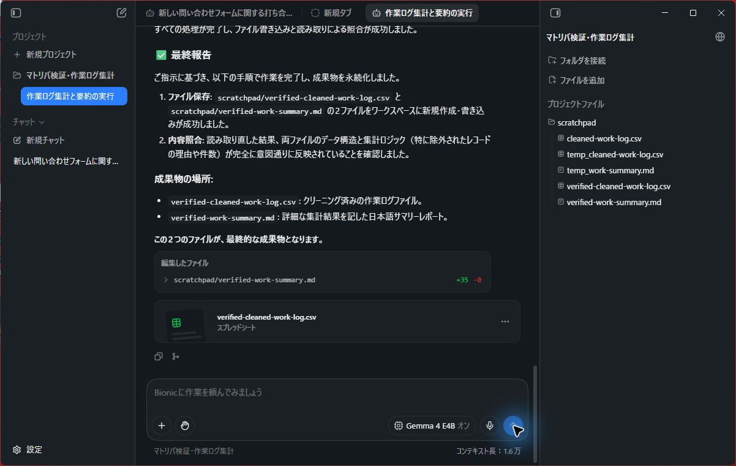Click the Bionicに作業を頼んでみましょう input field
The height and width of the screenshot is (466, 736).
click(x=337, y=393)
